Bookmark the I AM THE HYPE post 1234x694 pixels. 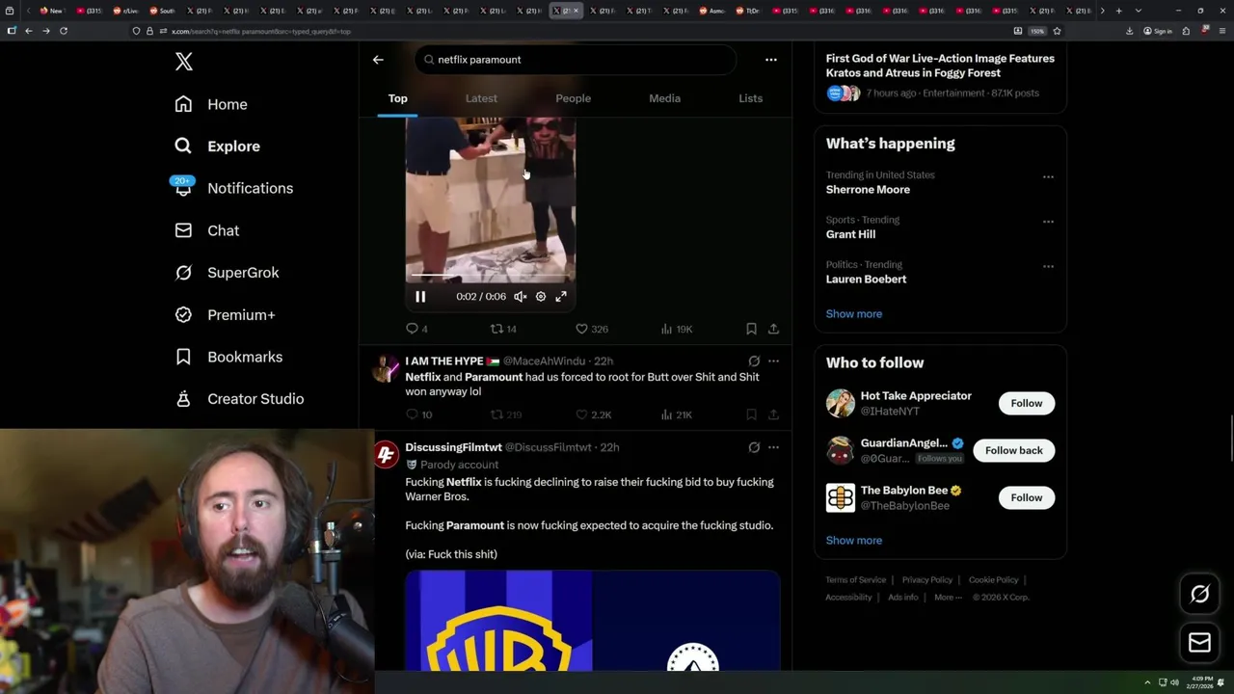click(751, 414)
